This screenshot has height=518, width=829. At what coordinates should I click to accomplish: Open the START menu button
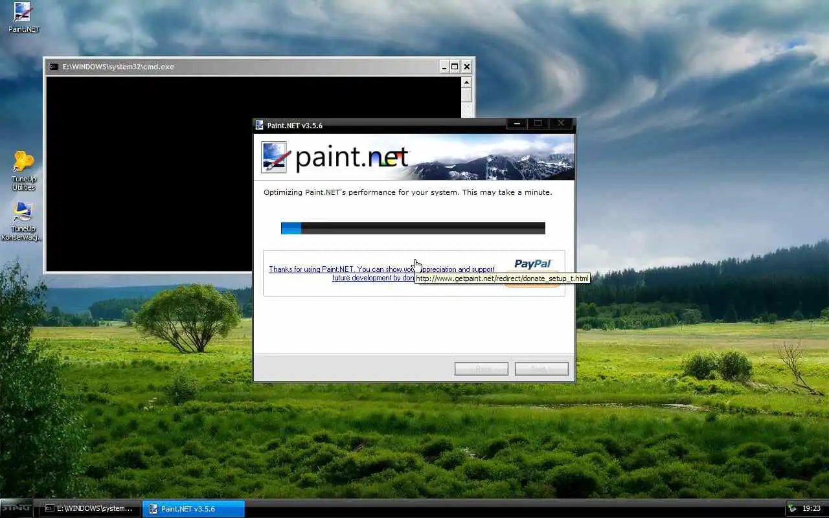tap(17, 508)
